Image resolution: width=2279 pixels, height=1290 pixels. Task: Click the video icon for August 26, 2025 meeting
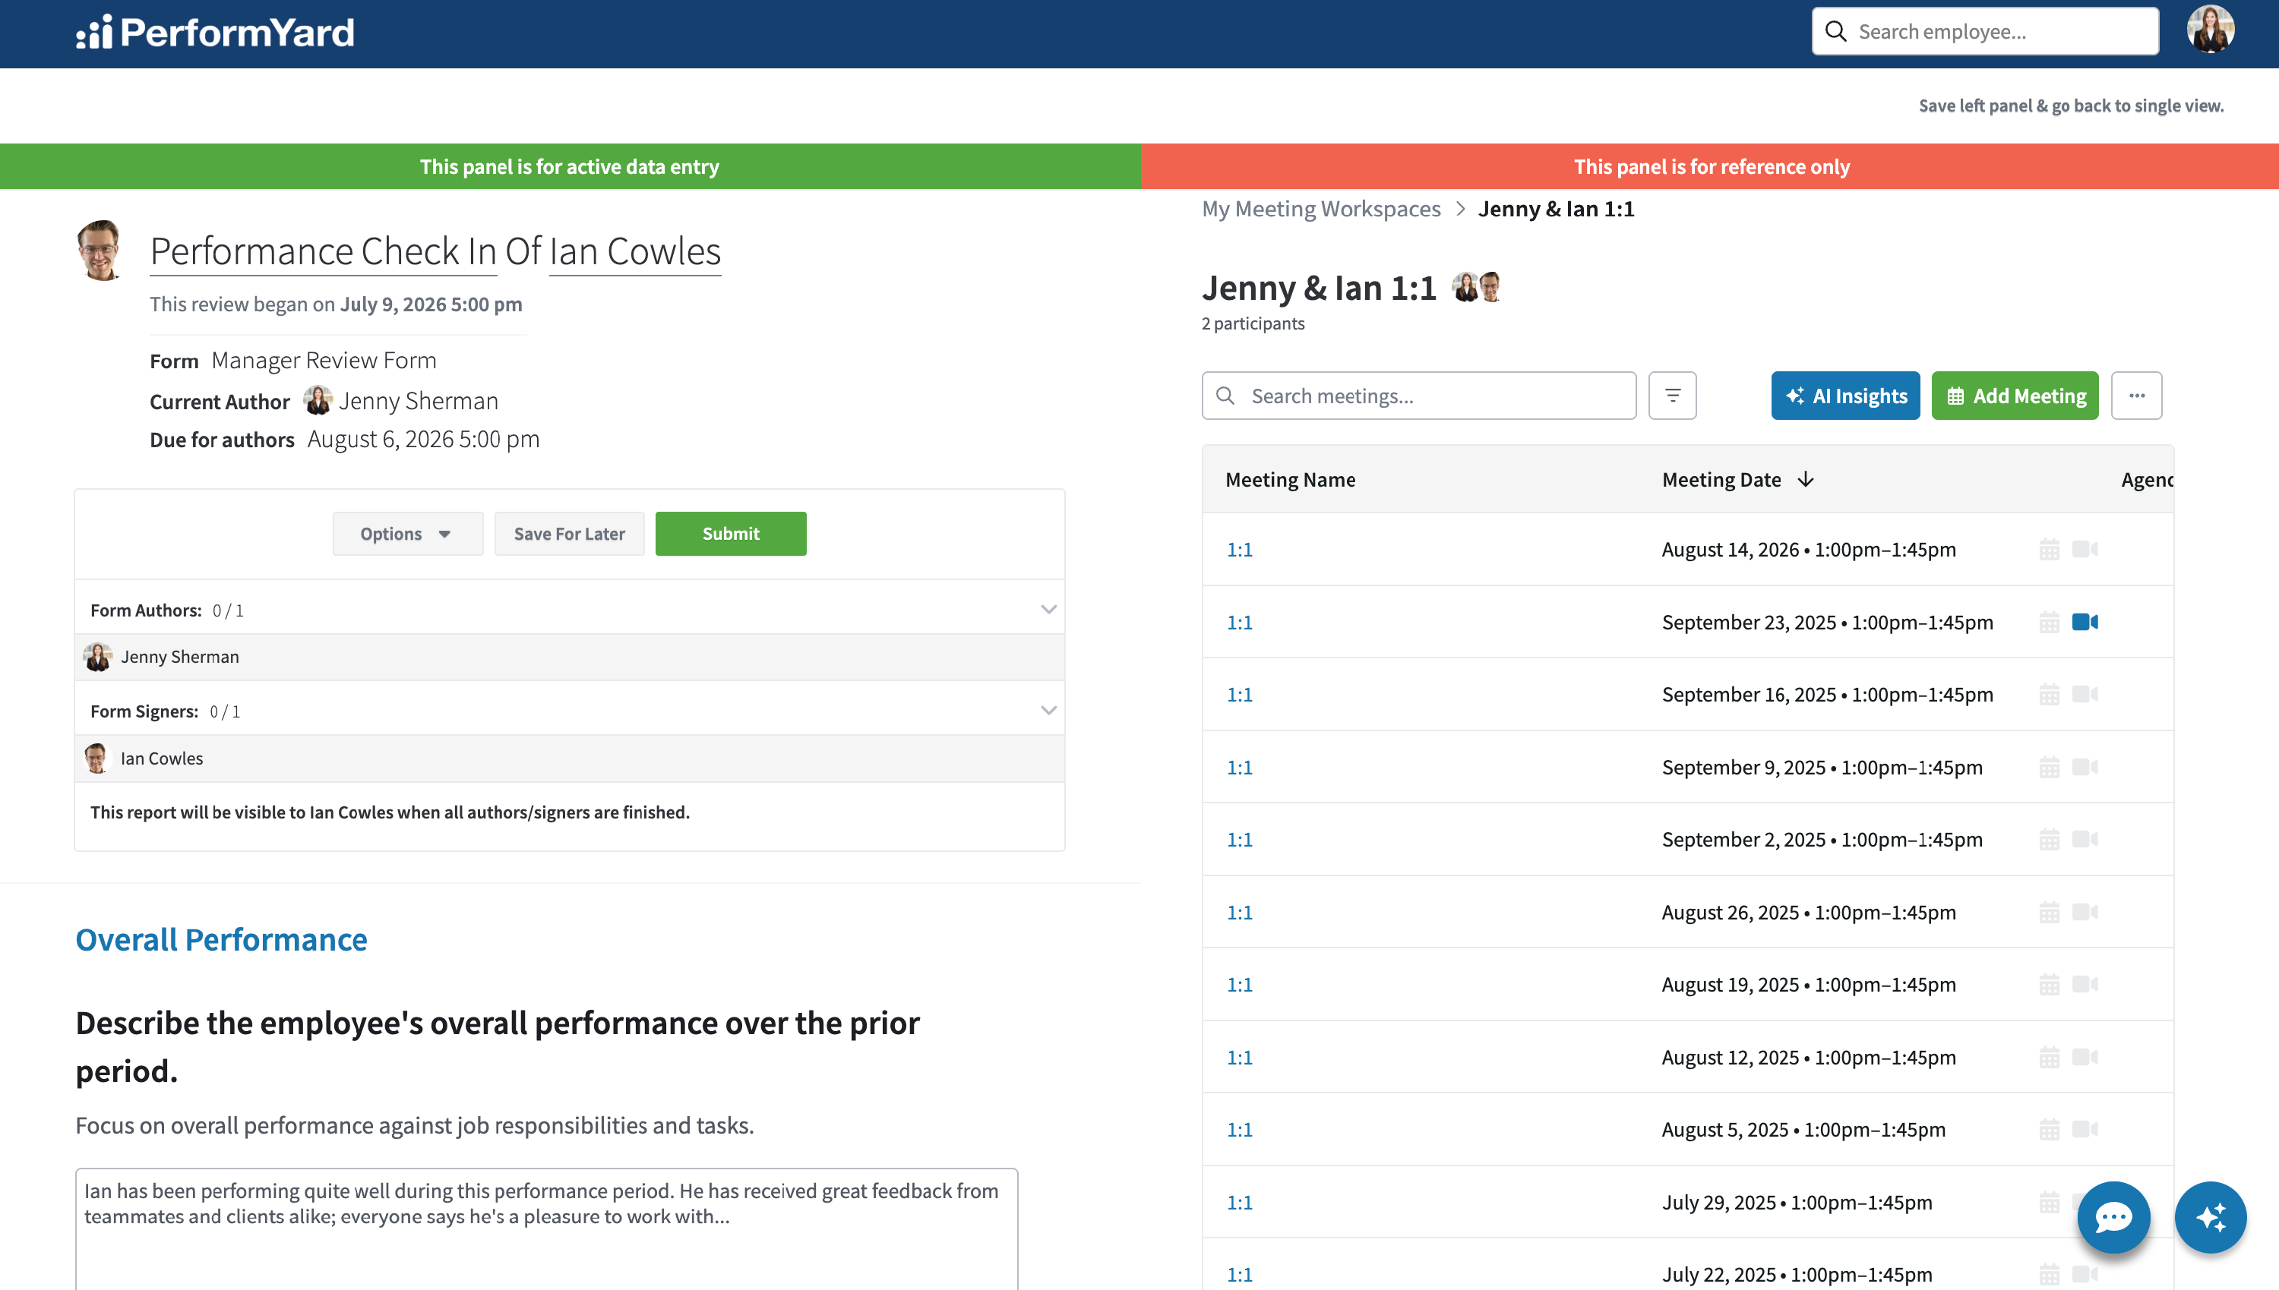coord(2085,912)
